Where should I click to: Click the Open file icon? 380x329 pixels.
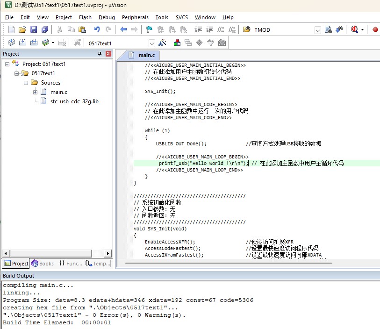click(22, 29)
